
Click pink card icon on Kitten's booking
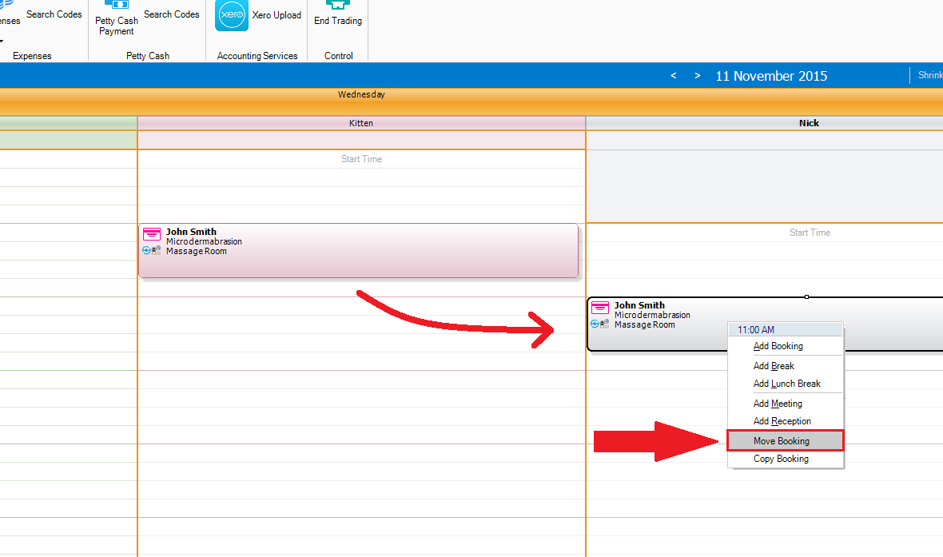pos(151,233)
